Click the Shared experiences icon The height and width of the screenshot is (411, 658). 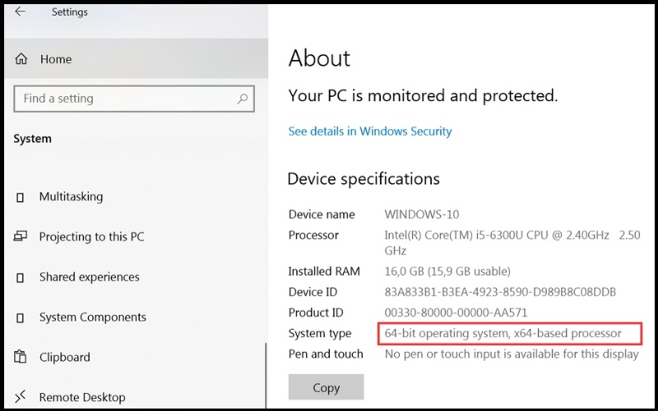pos(20,278)
